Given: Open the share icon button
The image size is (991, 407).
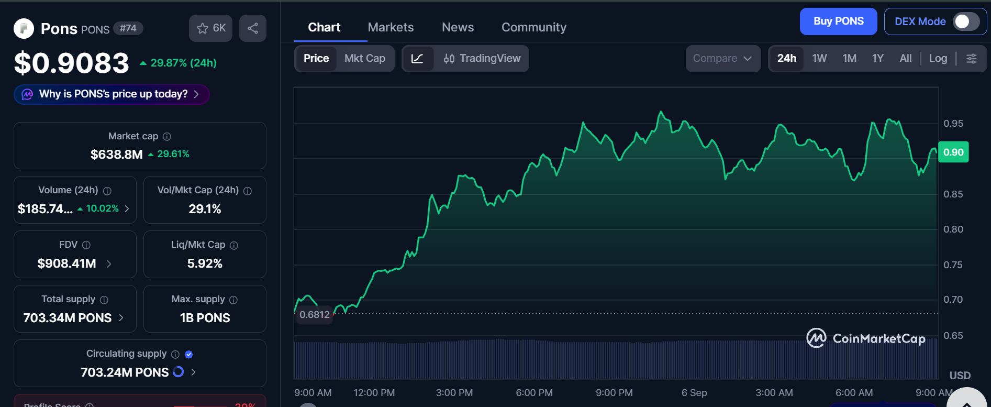Looking at the screenshot, I should pyautogui.click(x=253, y=28).
